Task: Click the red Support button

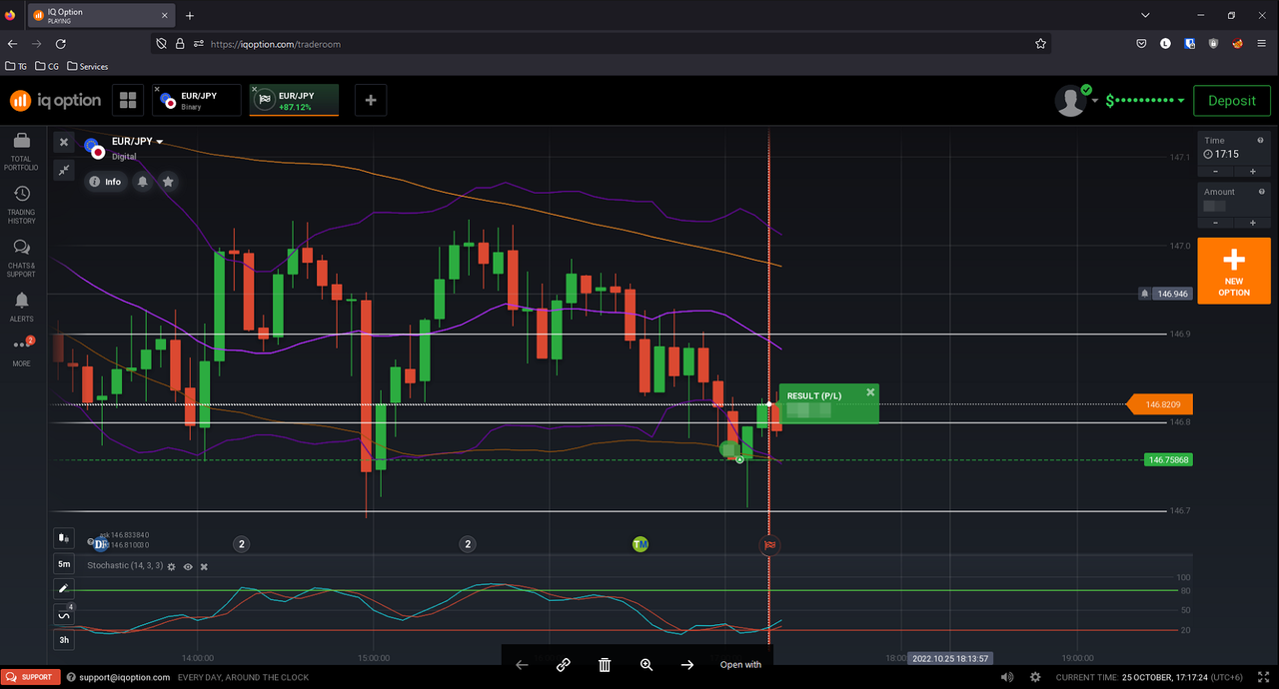Action: [x=31, y=677]
